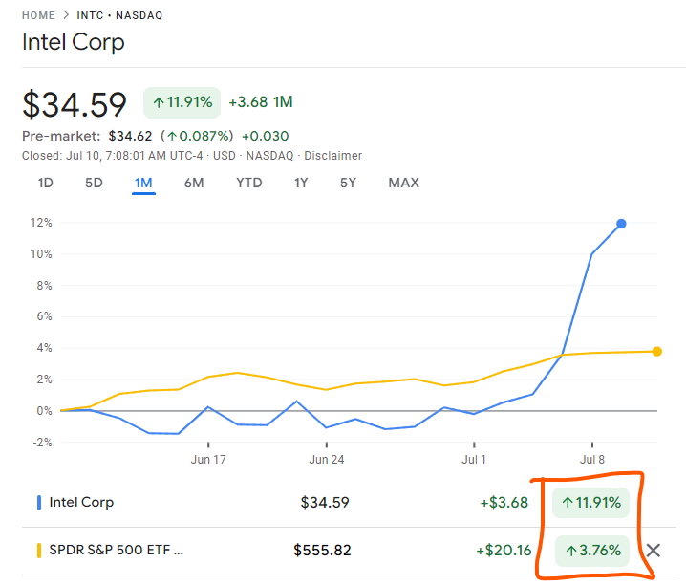Click the SPDR S&P 500 ETF row name
This screenshot has width=686, height=586.
pyautogui.click(x=116, y=550)
